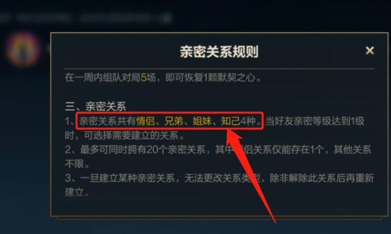Click the text 除非解除此关系后再重新
This screenshot has height=234, width=391.
coord(322,179)
